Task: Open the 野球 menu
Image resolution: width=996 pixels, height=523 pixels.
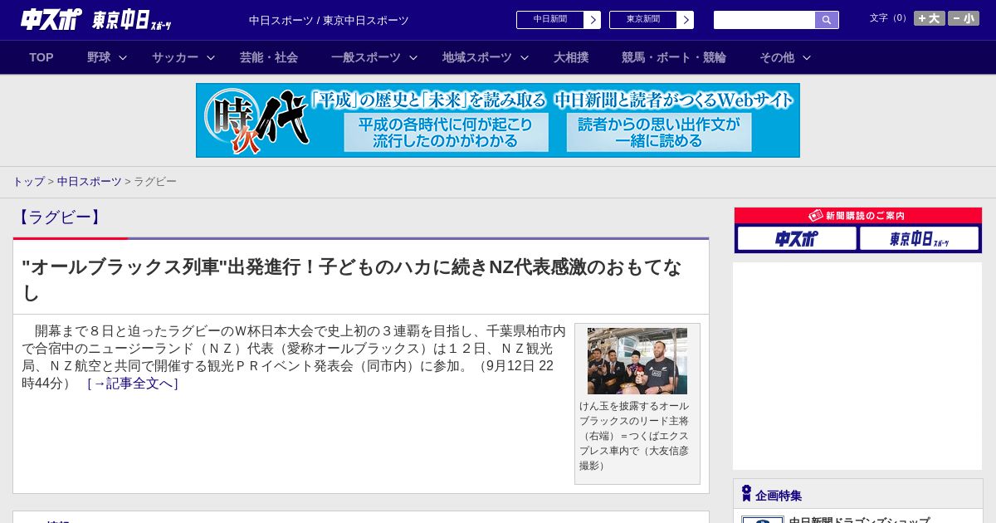Action: click(99, 57)
